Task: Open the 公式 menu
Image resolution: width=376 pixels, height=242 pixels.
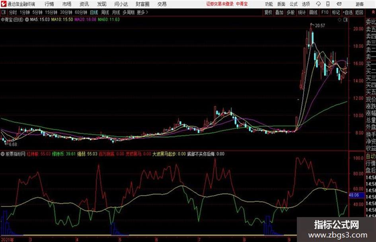Action: click(293, 4)
